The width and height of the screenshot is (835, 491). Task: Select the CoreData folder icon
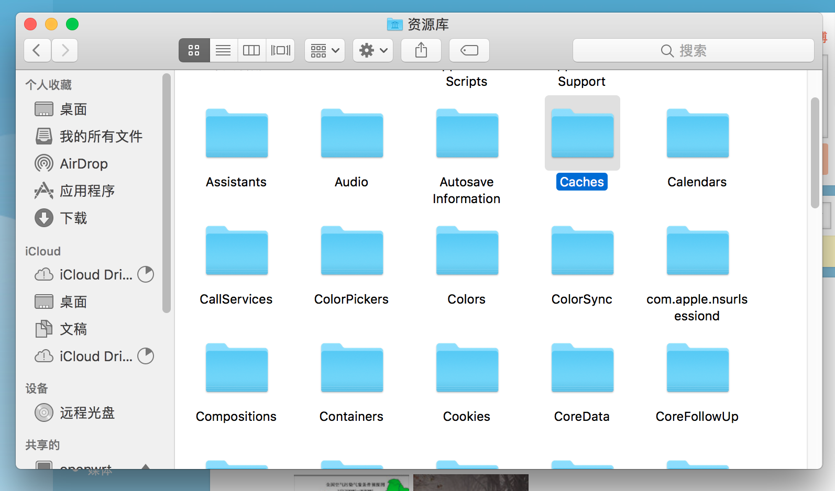pyautogui.click(x=583, y=367)
